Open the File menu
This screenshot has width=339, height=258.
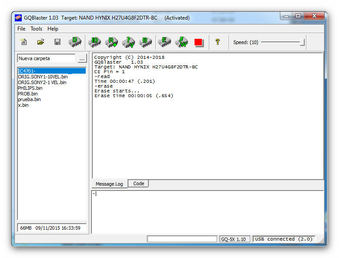(21, 29)
